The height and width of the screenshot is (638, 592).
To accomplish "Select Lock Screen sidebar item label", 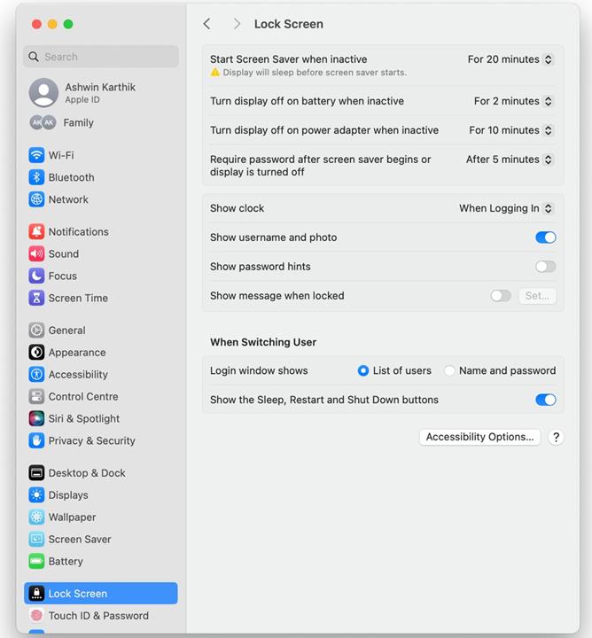I will click(78, 594).
